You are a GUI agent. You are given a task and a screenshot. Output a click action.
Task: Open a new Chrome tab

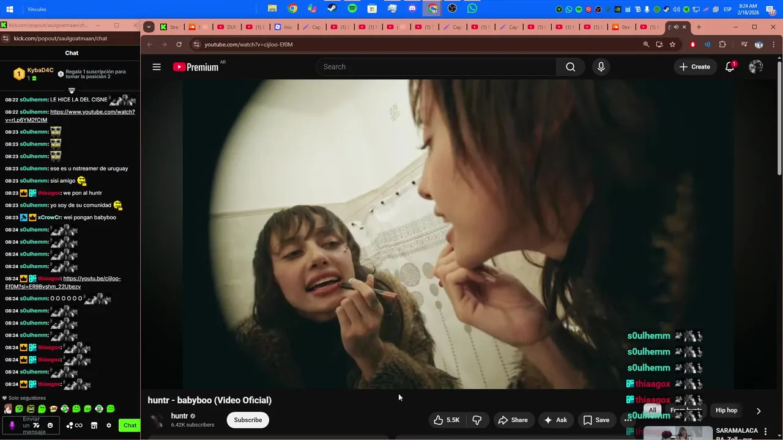699,27
